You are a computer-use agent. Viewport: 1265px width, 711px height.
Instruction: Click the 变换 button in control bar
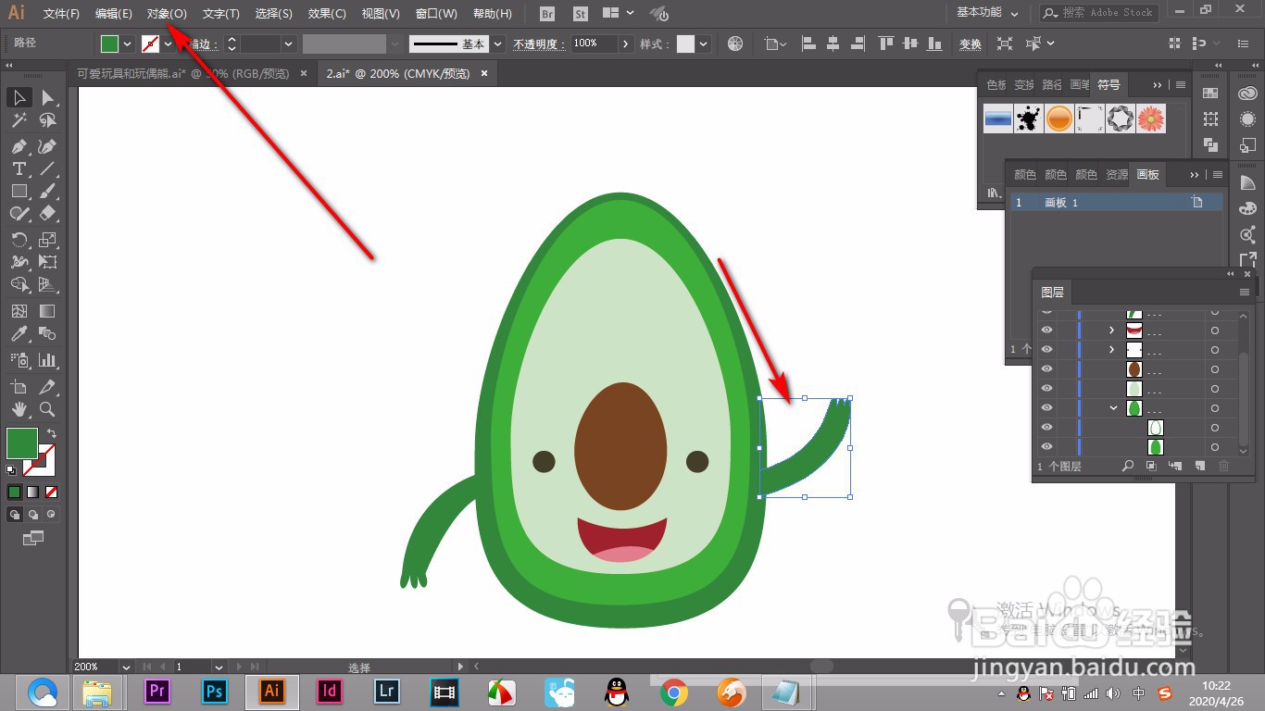(x=970, y=44)
